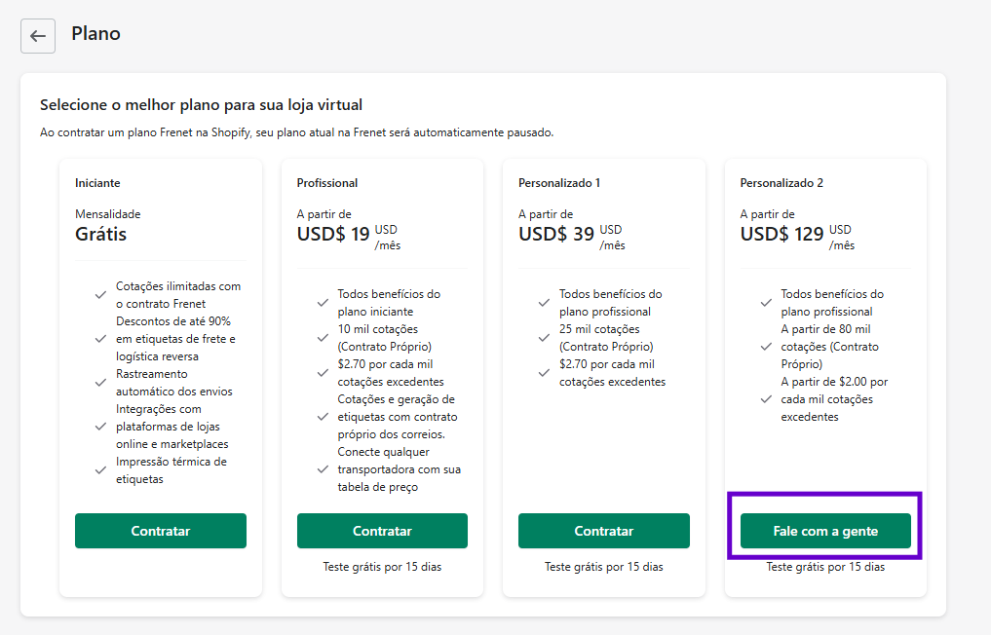The image size is (991, 635).
Task: Click checkmark beside 'Impressão térmica de etiquetas'
Action: [x=100, y=470]
